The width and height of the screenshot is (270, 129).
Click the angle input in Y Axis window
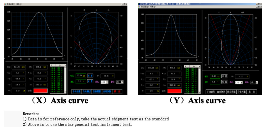215,82
